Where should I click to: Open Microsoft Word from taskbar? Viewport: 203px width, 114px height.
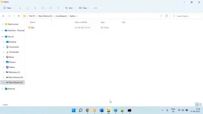(101, 111)
